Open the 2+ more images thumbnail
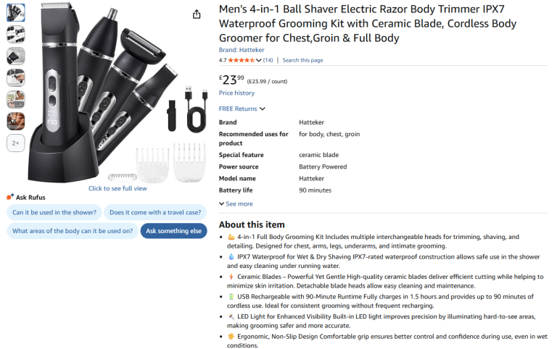 [x=16, y=143]
